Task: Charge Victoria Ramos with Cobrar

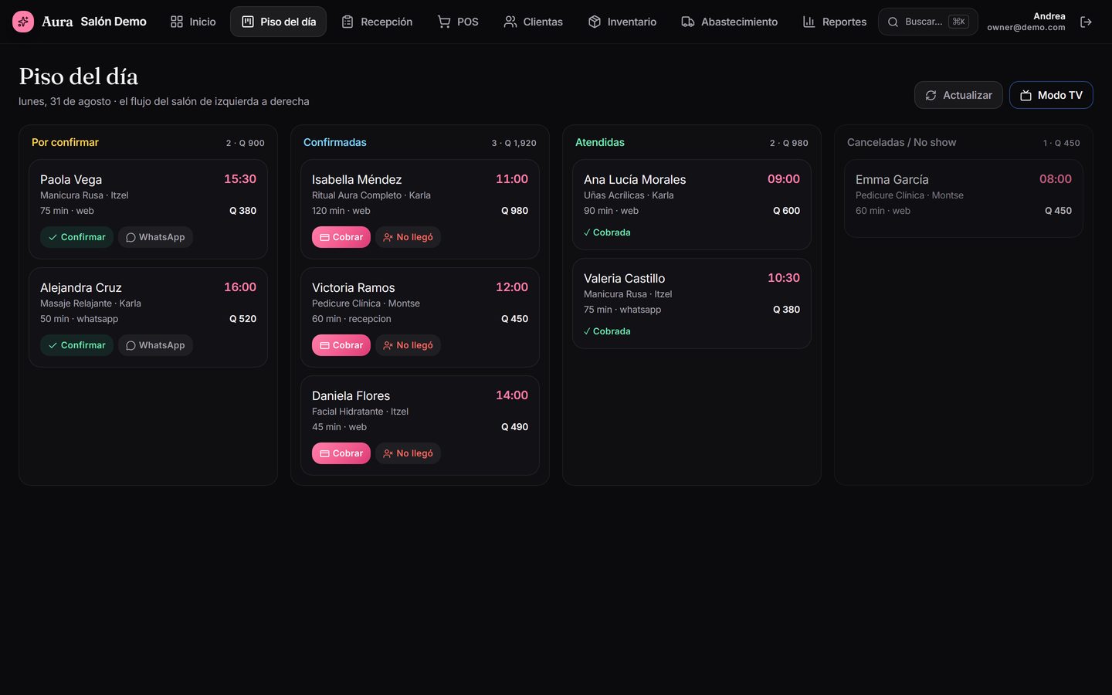Action: pyautogui.click(x=341, y=345)
